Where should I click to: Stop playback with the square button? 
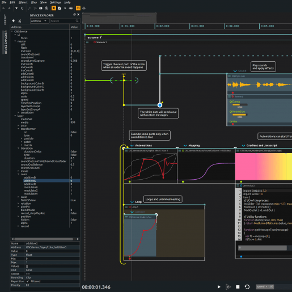[238, 287]
